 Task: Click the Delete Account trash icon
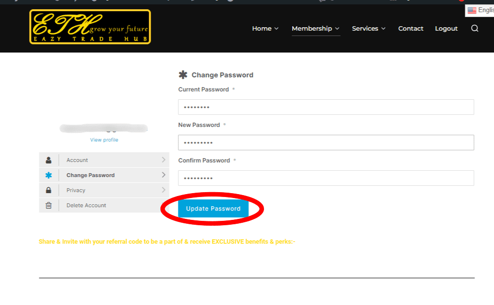pos(49,205)
